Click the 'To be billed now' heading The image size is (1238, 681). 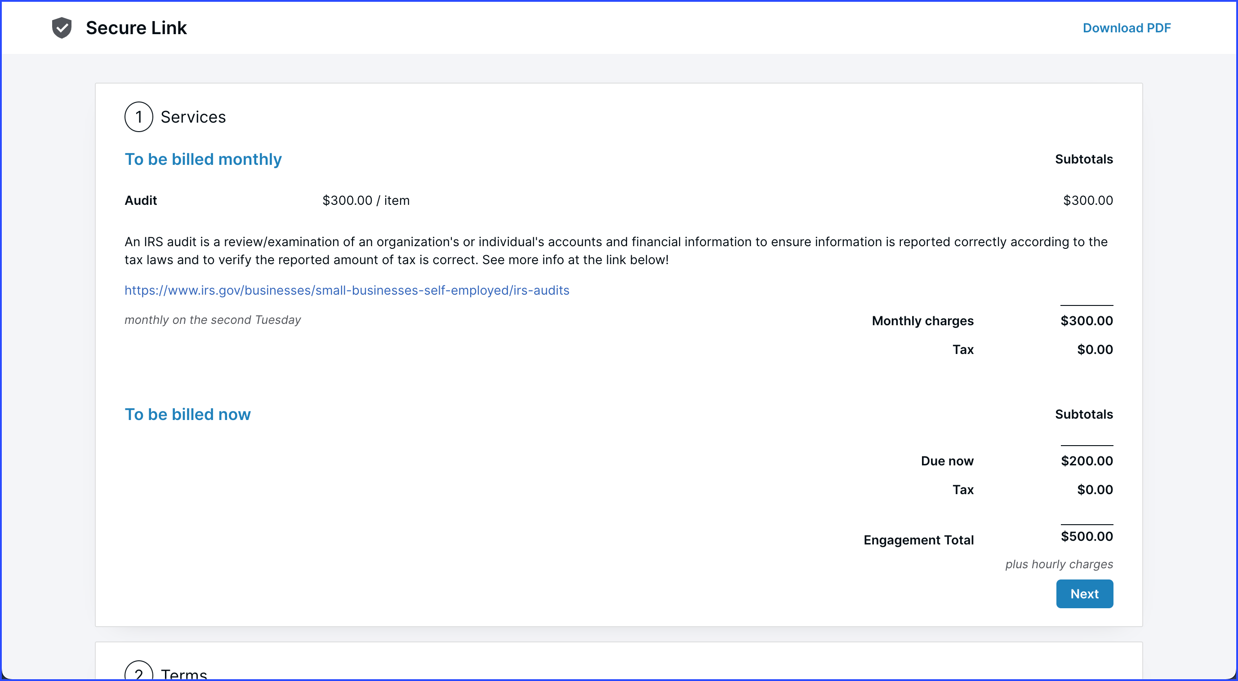187,414
